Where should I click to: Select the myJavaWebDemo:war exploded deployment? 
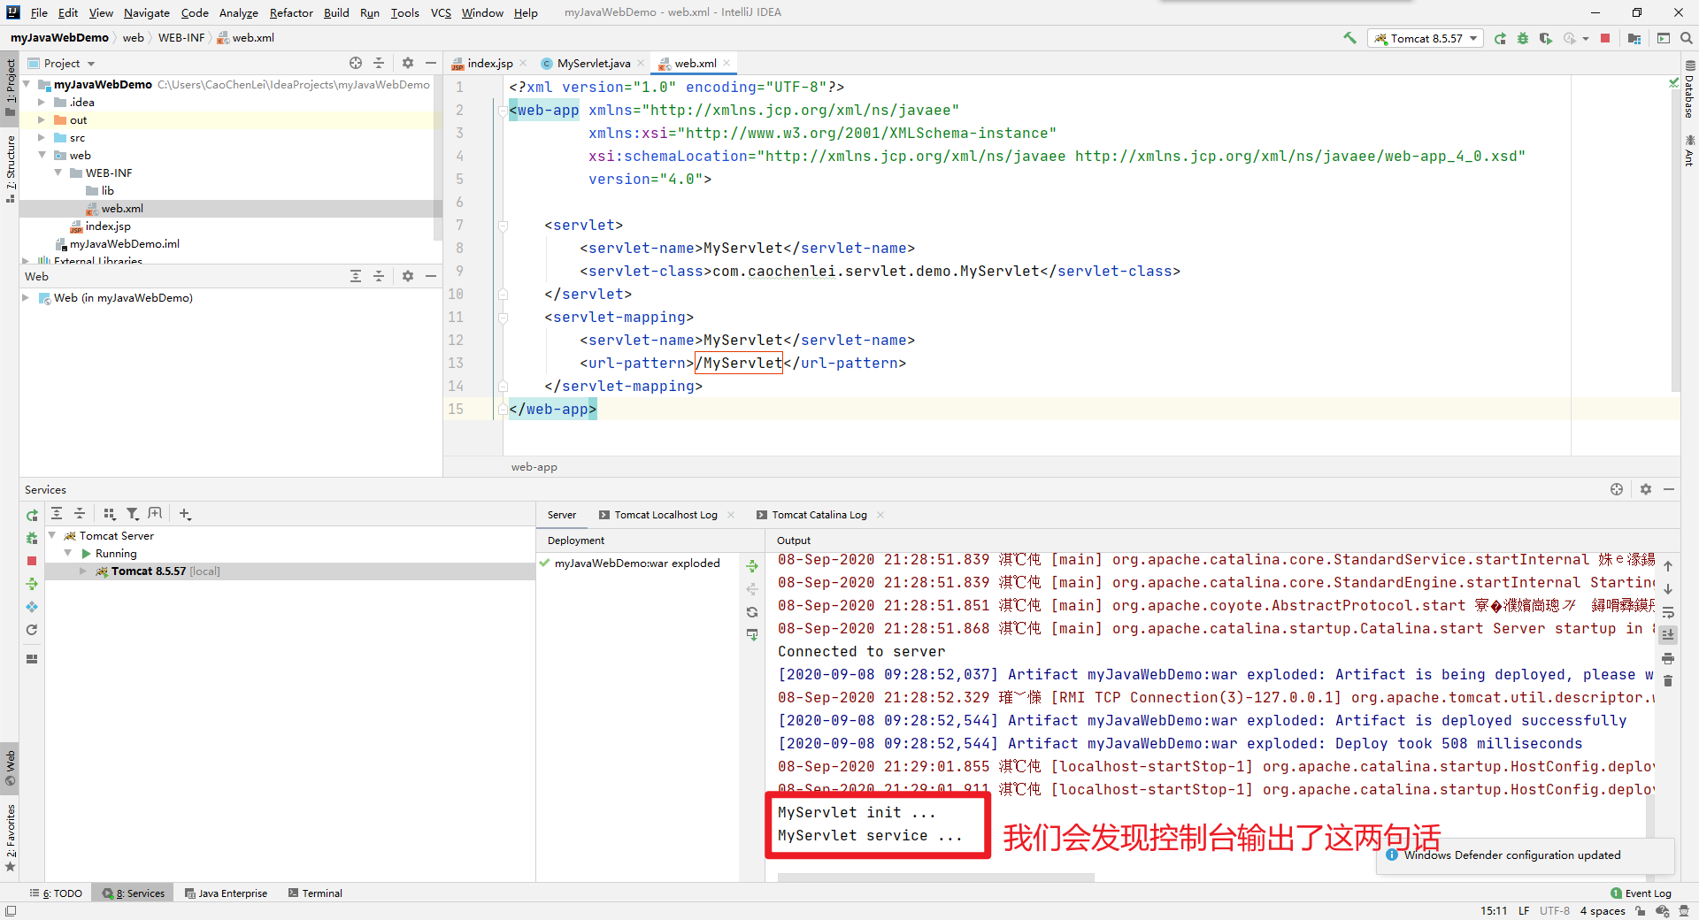[x=637, y=563]
